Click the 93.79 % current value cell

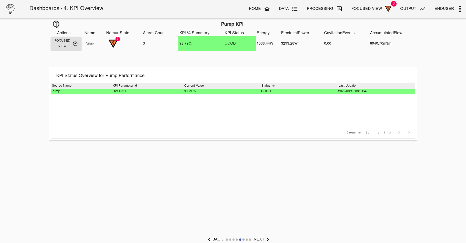(x=190, y=91)
